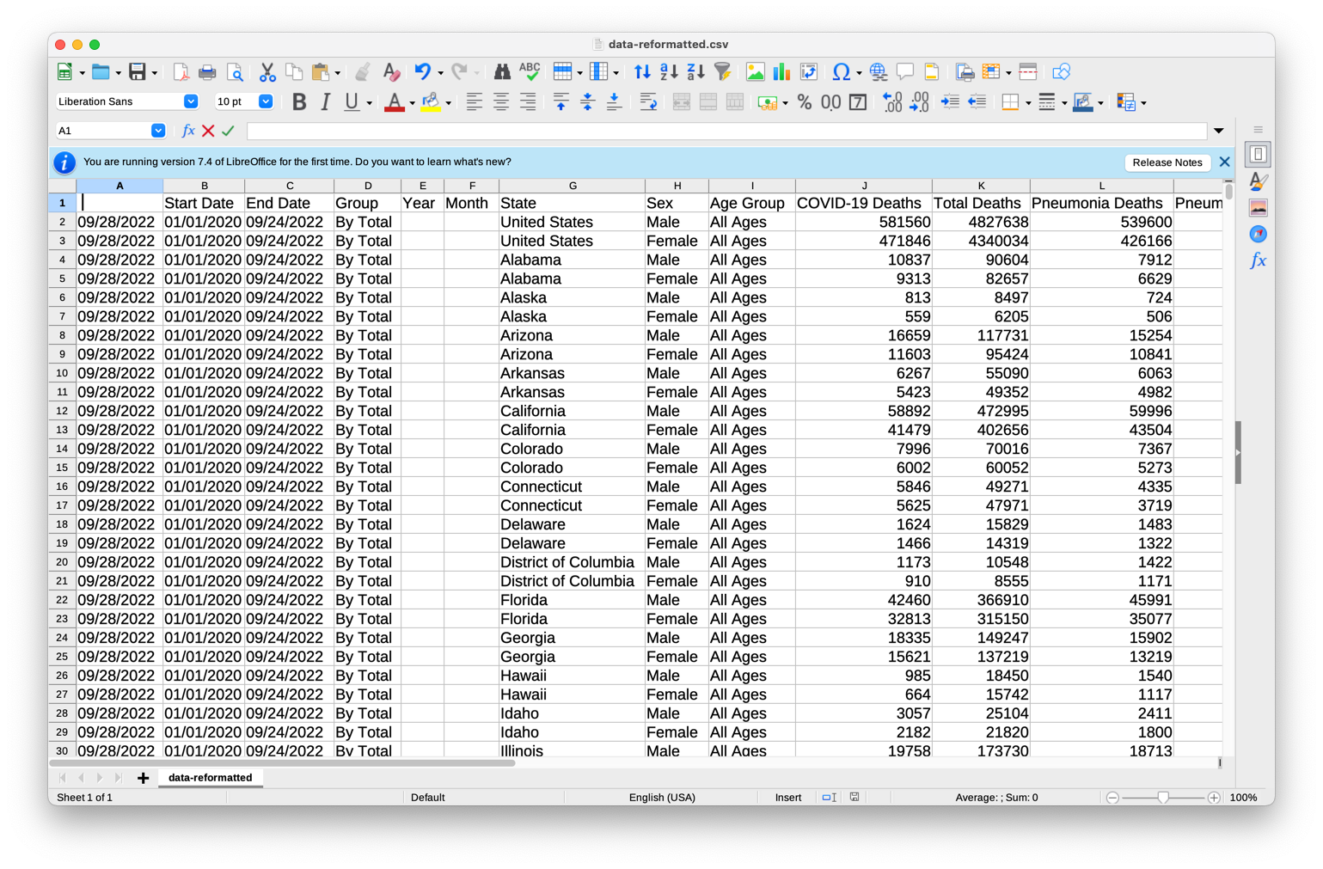
Task: Click the zoom slider handle
Action: coord(1163,798)
